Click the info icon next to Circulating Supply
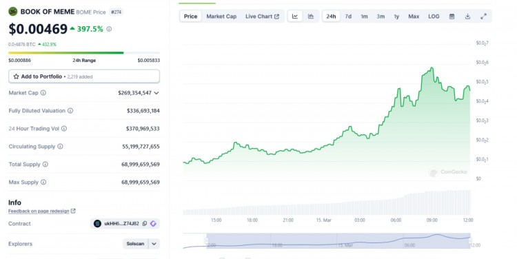 pyautogui.click(x=60, y=146)
